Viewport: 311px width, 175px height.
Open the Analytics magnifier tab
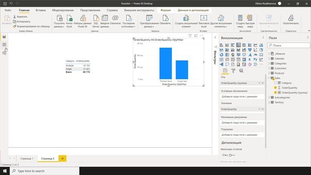click(241, 70)
